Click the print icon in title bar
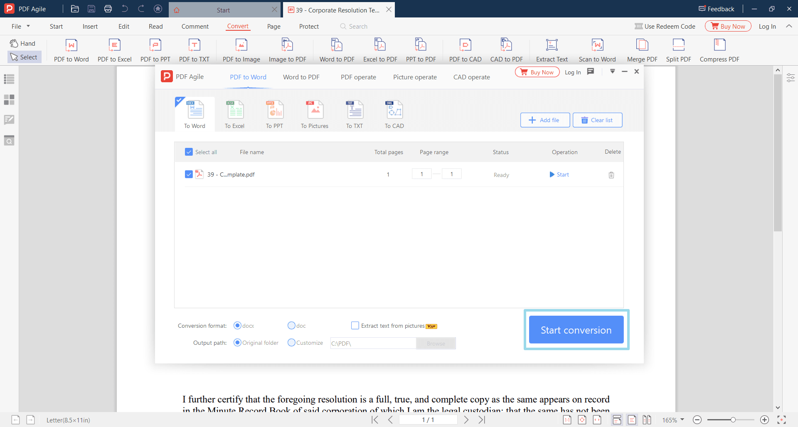This screenshot has width=798, height=427. pos(108,9)
